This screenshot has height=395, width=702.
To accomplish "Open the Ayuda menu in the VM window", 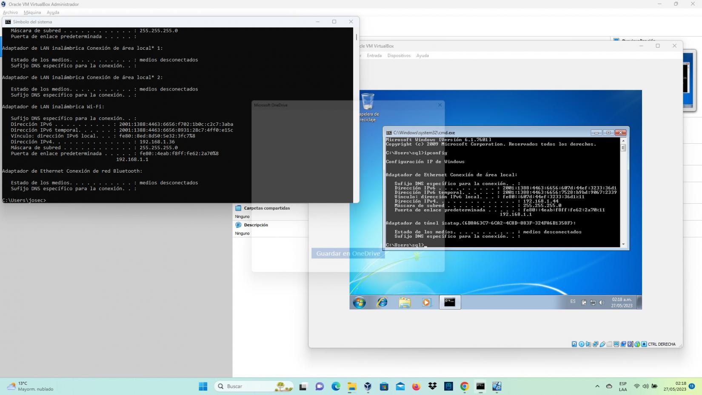I will coord(422,56).
